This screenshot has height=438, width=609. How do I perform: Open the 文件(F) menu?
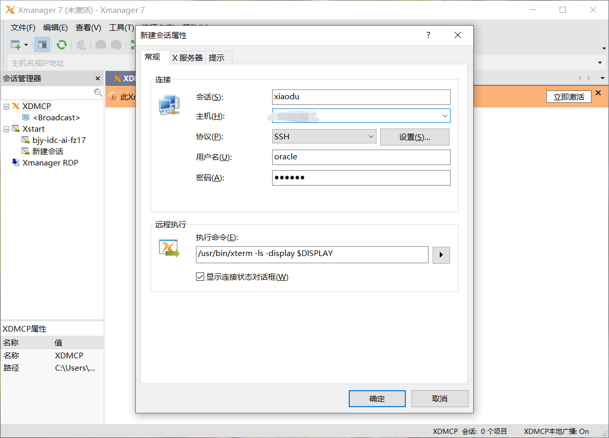click(x=23, y=28)
